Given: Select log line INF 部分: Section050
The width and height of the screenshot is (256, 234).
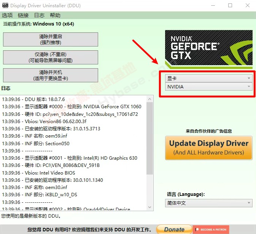Looking at the screenshot, I should tap(36, 144).
